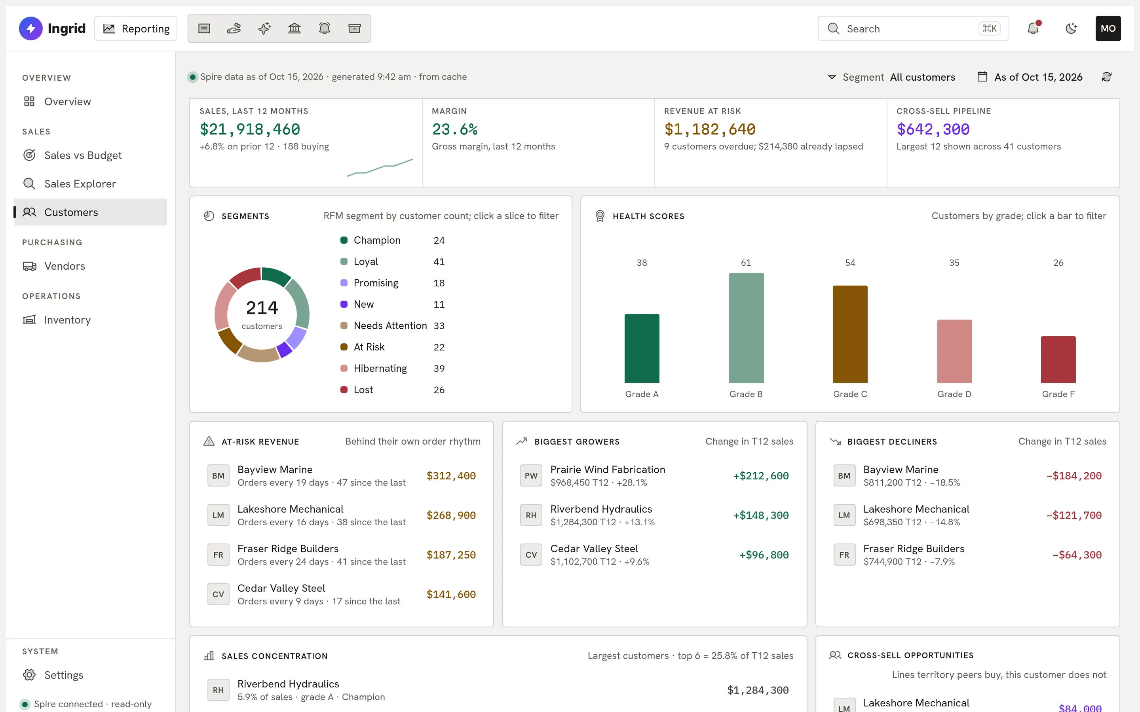Click Riverbend Hydraulics in Biggest Growers

[654, 515]
